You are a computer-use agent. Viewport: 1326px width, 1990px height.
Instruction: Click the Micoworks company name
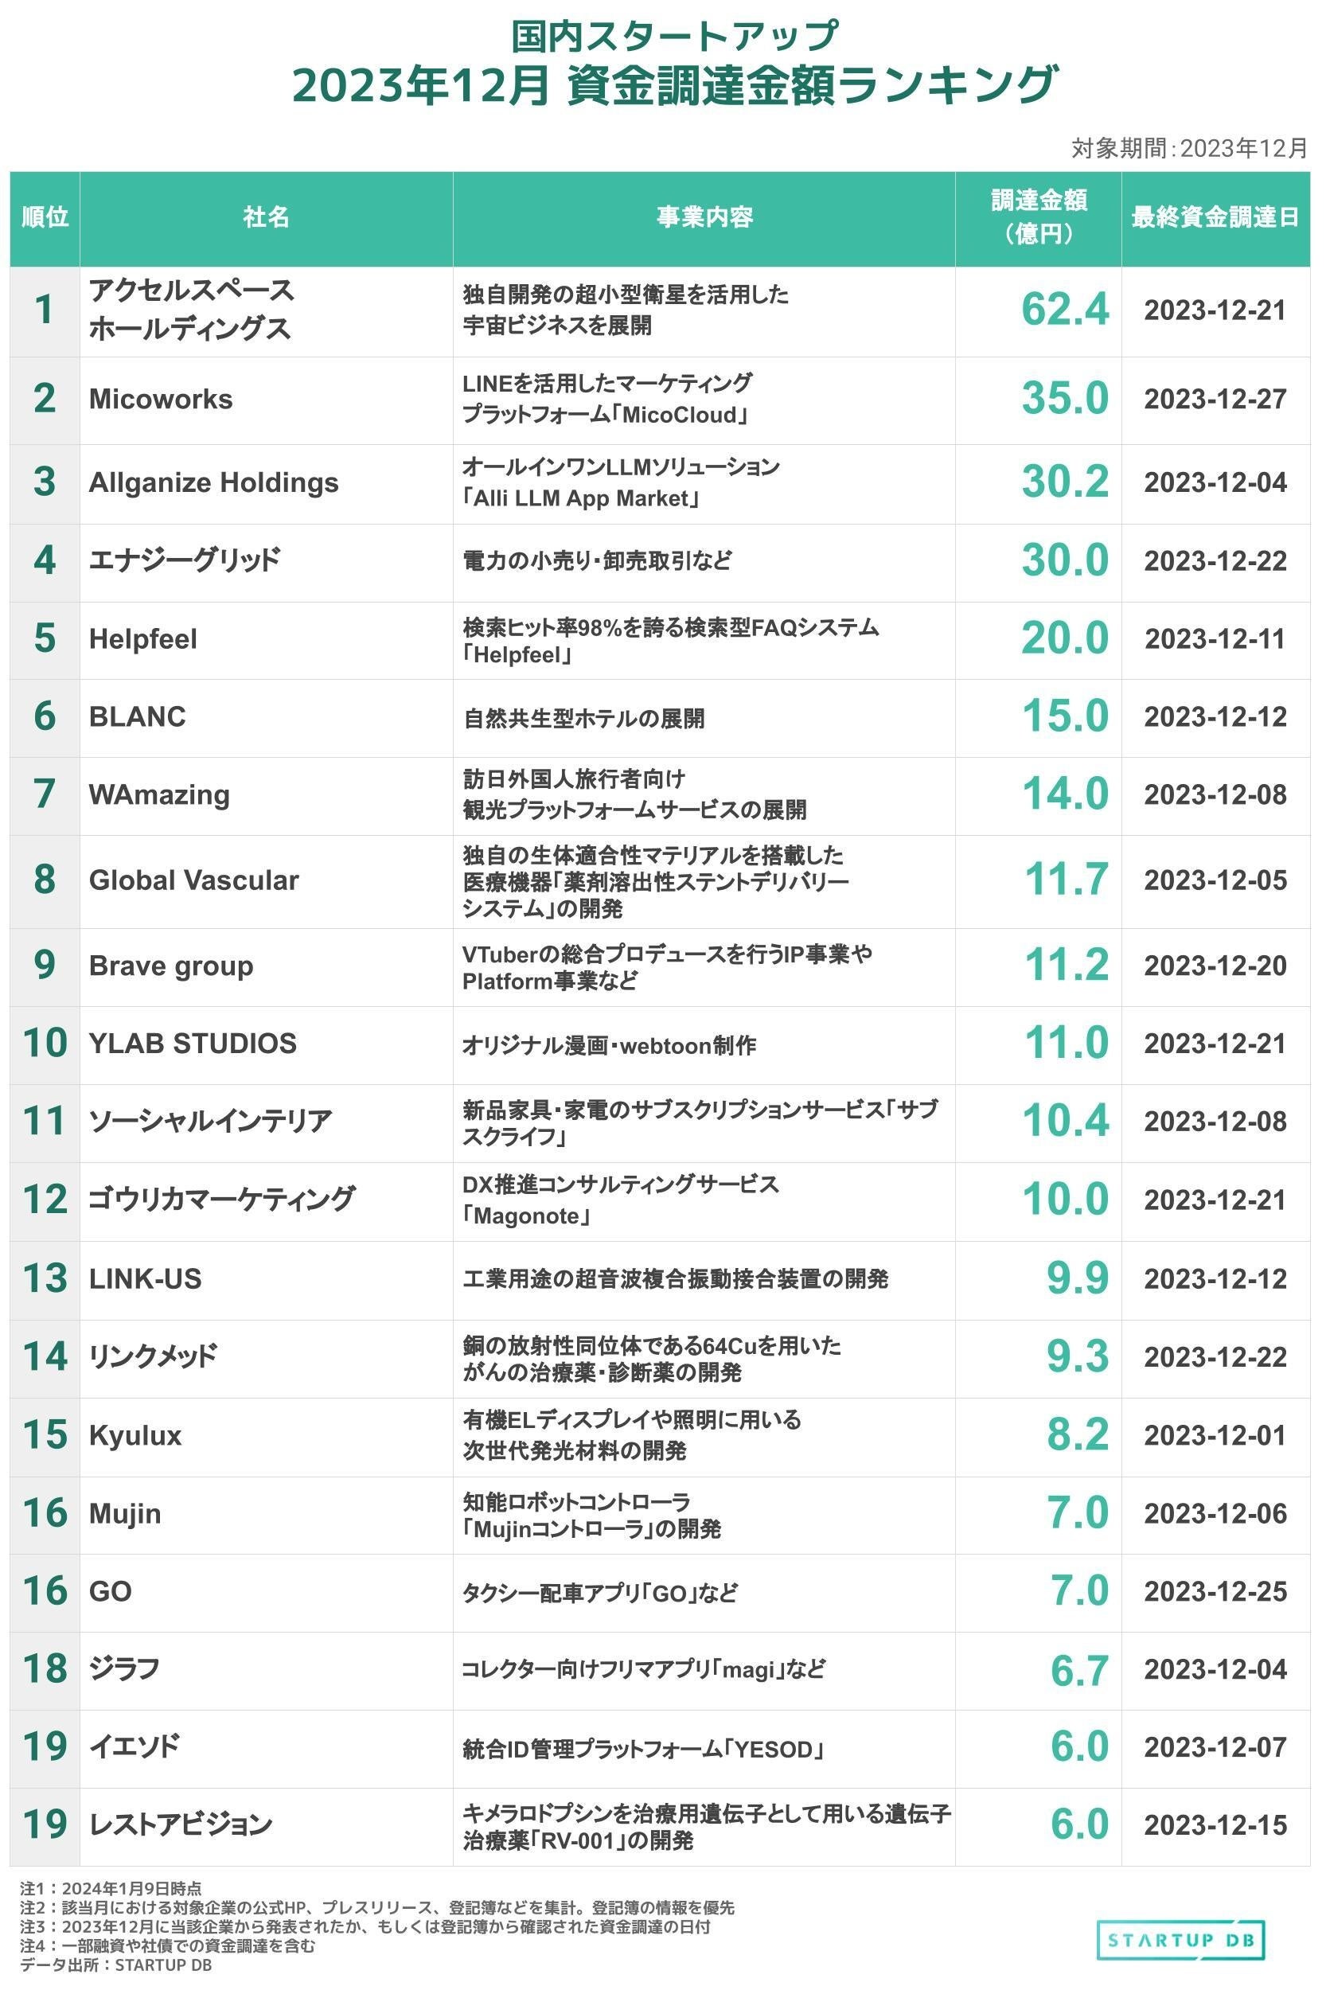pyautogui.click(x=161, y=399)
